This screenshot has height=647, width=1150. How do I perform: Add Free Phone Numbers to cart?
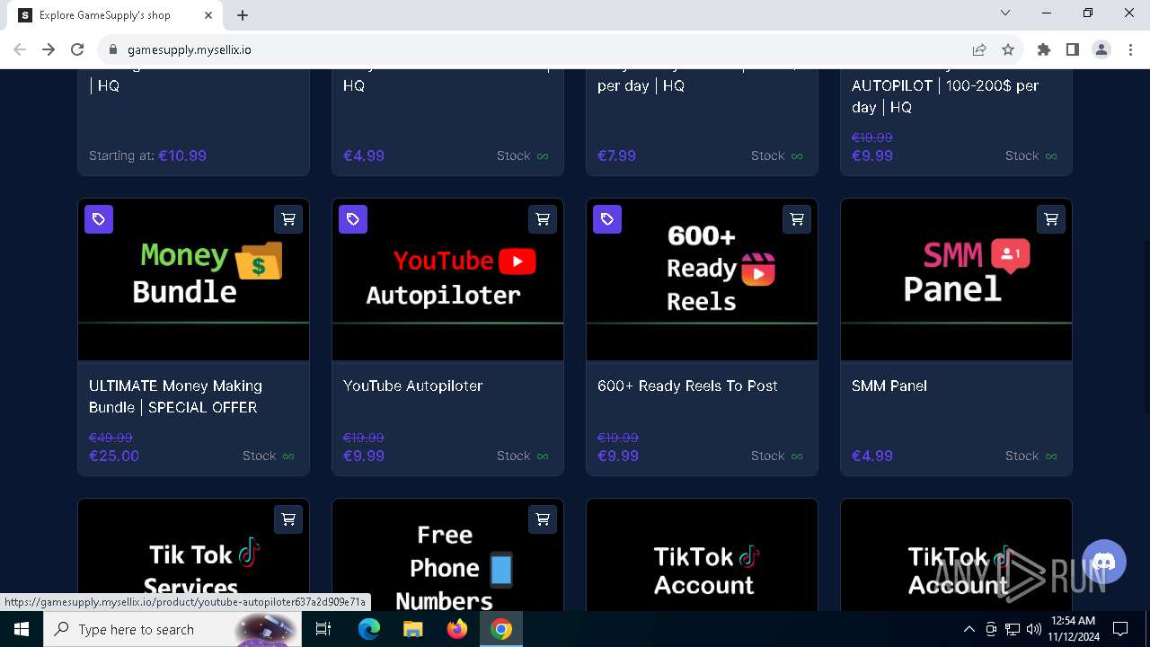pyautogui.click(x=543, y=519)
